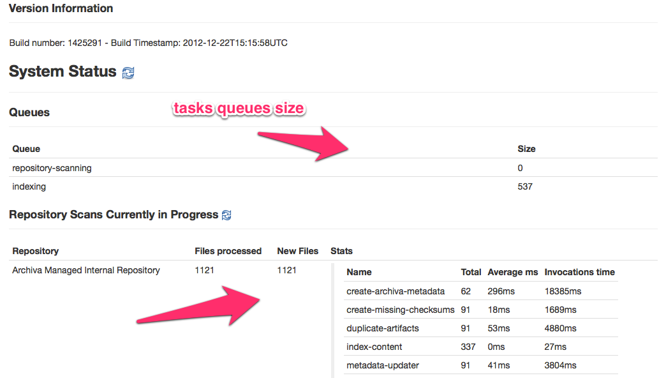Click the Size column header

526,149
